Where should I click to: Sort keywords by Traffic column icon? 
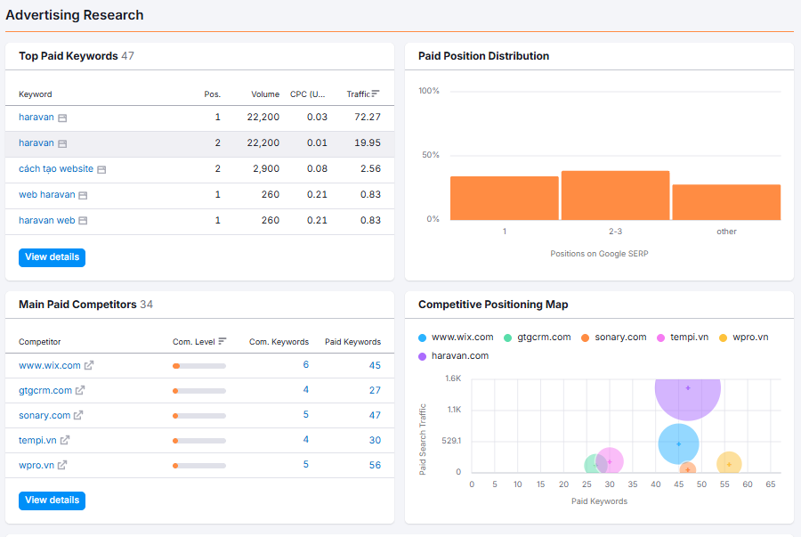[x=376, y=94]
